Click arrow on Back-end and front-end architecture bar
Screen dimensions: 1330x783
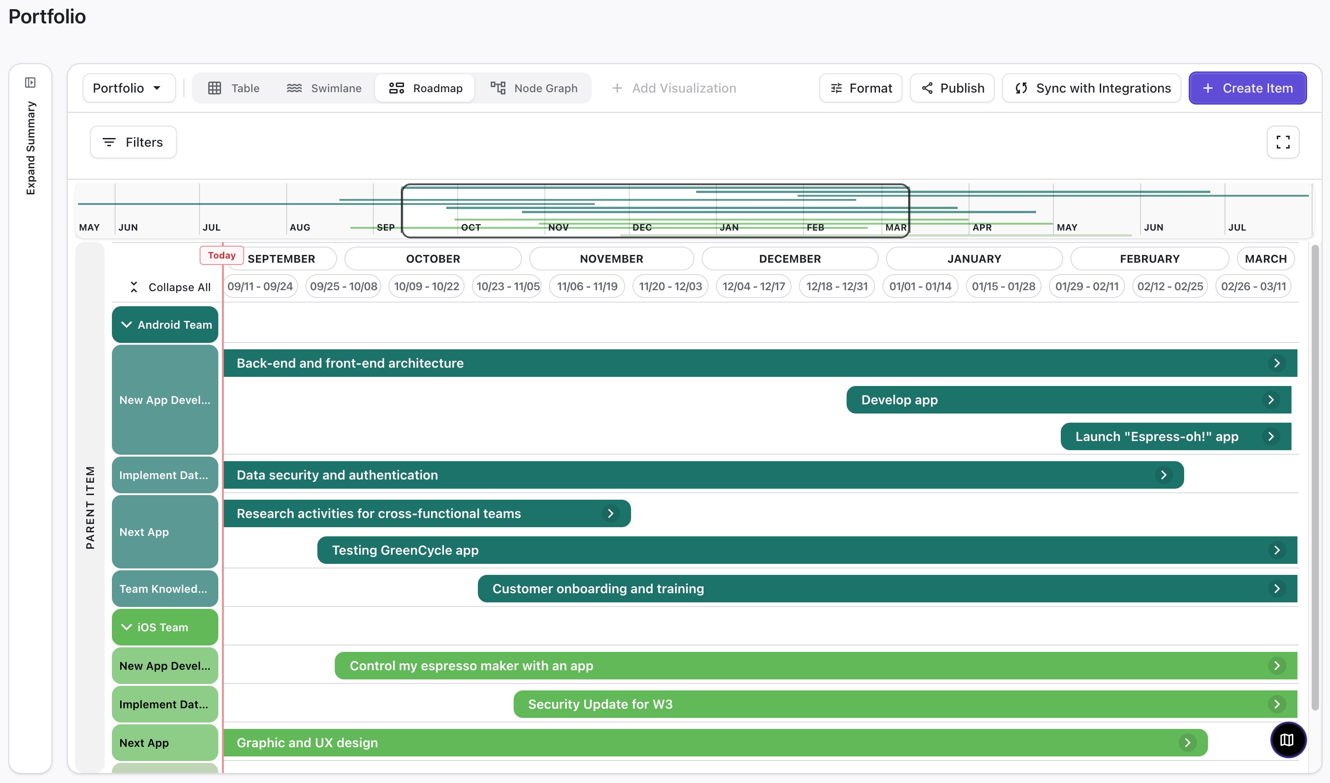click(x=1277, y=363)
